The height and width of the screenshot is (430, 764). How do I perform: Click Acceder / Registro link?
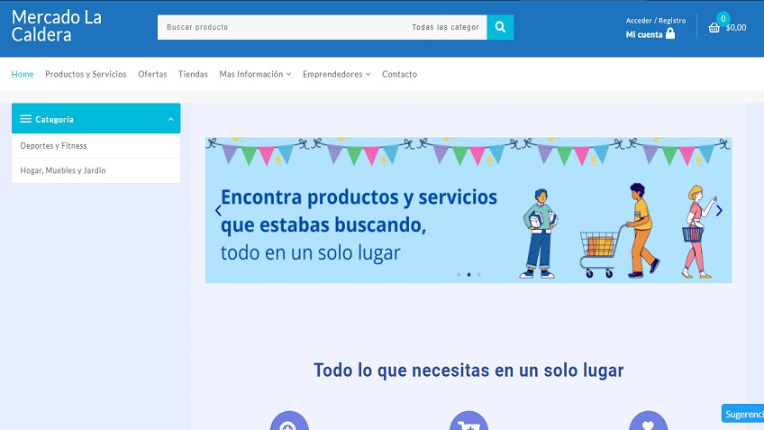tap(655, 21)
